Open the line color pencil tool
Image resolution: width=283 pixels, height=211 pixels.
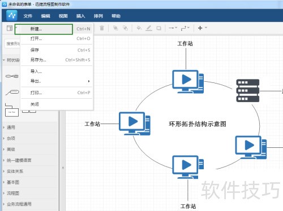click(x=149, y=28)
